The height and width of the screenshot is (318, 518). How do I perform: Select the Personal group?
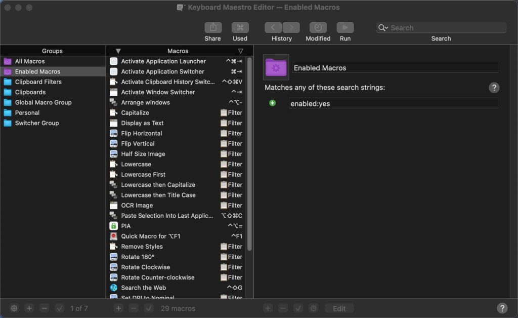coord(53,112)
